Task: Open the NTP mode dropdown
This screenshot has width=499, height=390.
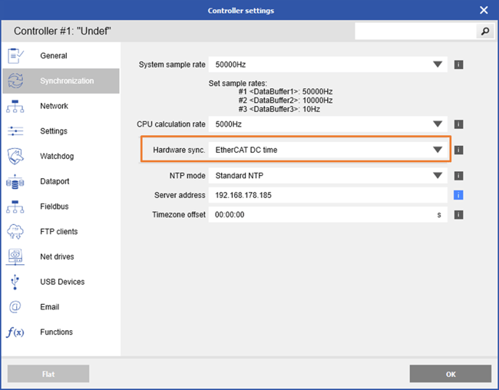Action: [x=438, y=175]
